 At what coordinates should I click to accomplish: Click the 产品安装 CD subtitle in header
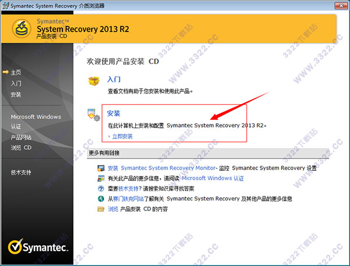pyautogui.click(x=52, y=36)
